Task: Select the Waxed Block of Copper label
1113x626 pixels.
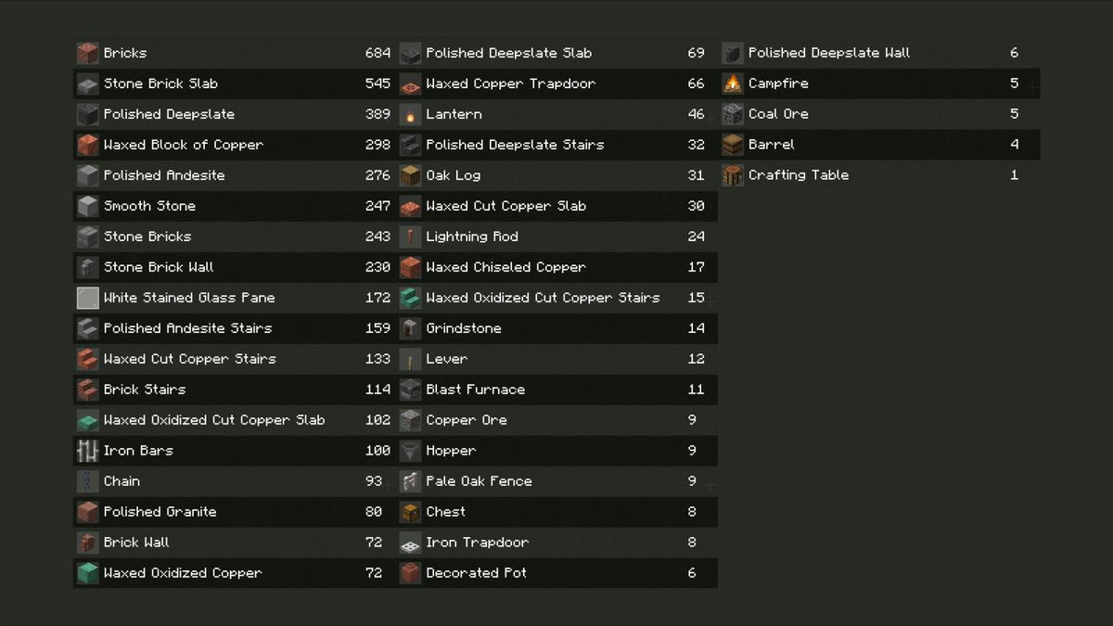Action: pos(184,145)
